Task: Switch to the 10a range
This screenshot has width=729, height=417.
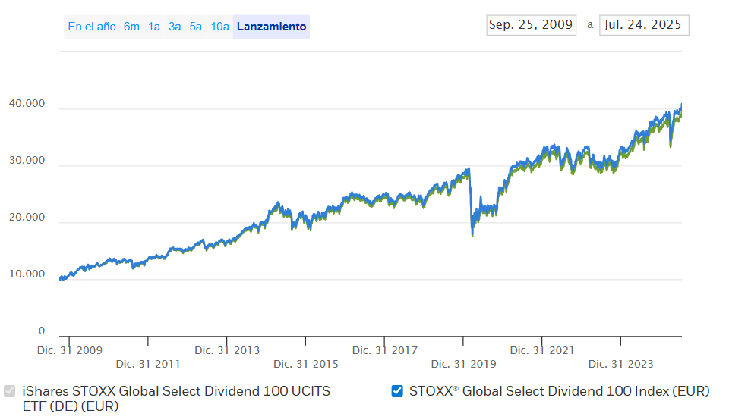Action: 220,27
